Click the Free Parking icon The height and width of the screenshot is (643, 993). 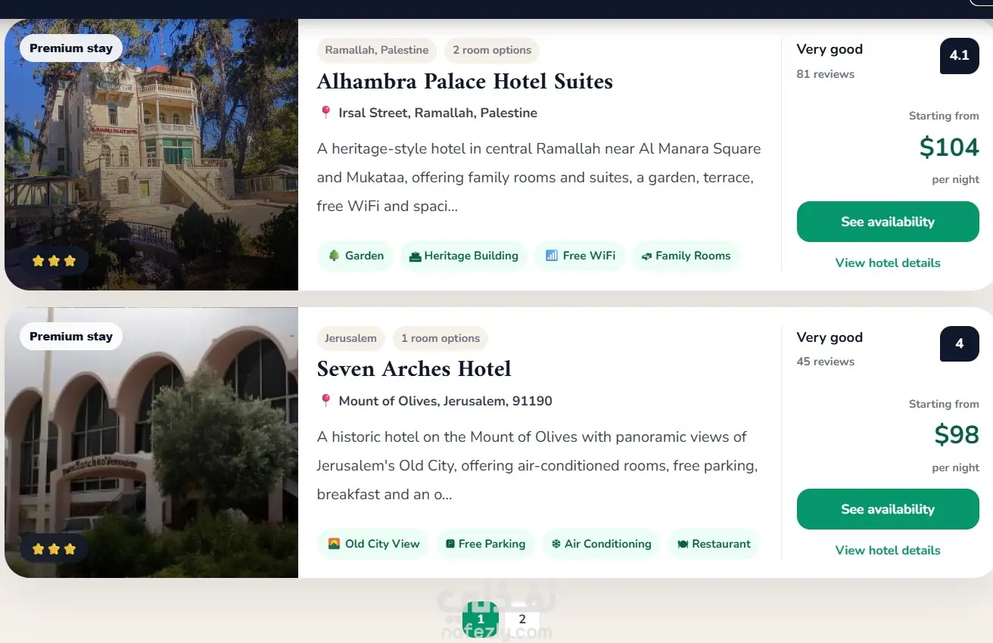pyautogui.click(x=450, y=544)
